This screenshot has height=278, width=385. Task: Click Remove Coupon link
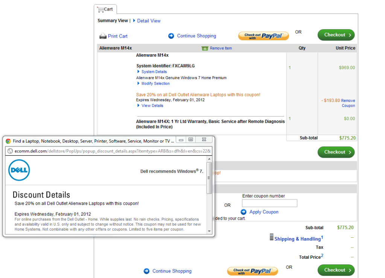tap(348, 103)
